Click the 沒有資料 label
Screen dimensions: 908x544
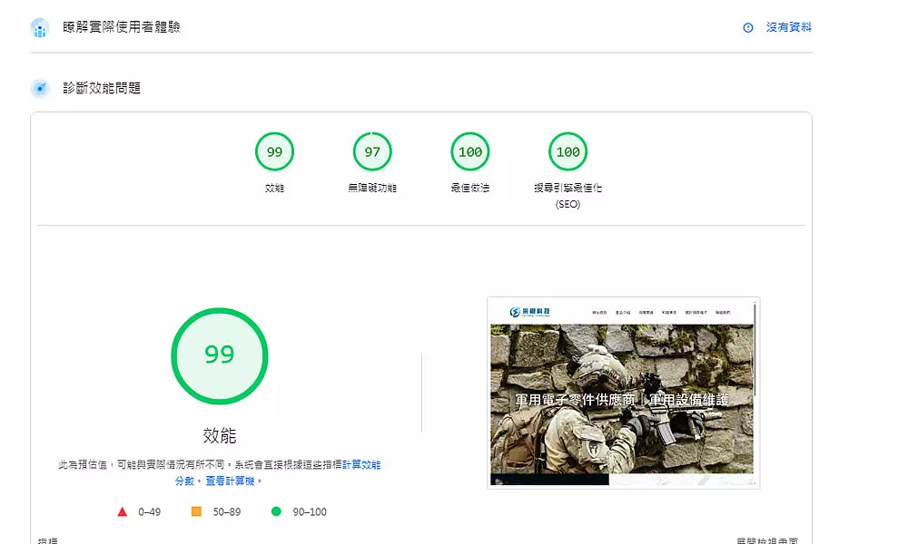click(788, 28)
